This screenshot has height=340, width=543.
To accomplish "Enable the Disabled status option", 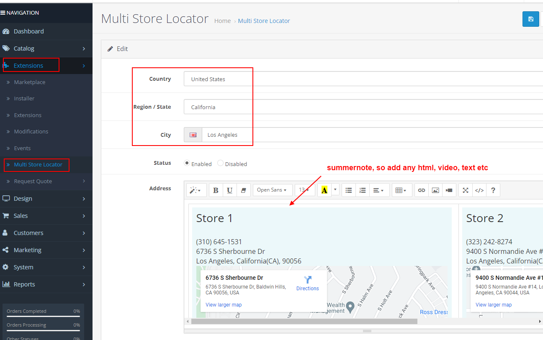I will click(221, 163).
